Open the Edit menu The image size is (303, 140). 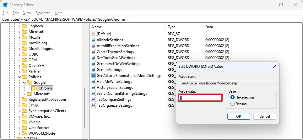click(x=16, y=13)
